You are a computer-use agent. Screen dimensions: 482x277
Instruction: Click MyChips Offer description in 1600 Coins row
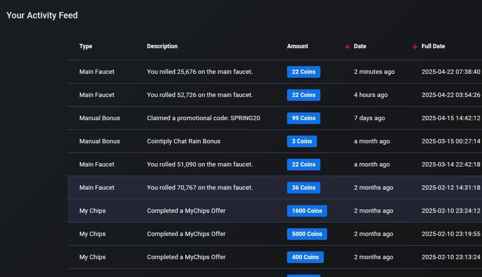coord(186,210)
